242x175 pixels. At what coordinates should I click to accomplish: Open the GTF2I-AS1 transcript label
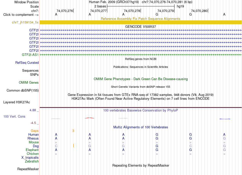30,55
